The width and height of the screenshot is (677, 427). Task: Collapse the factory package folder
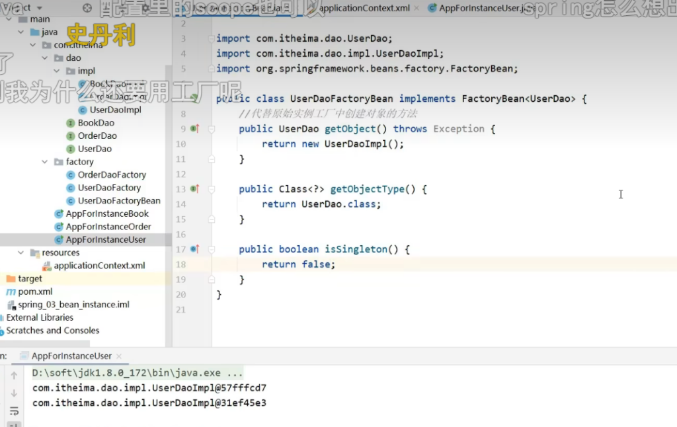[44, 162]
